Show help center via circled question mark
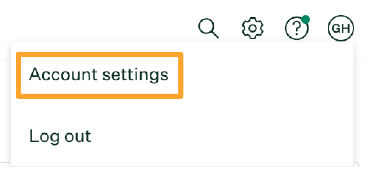 pos(297,29)
